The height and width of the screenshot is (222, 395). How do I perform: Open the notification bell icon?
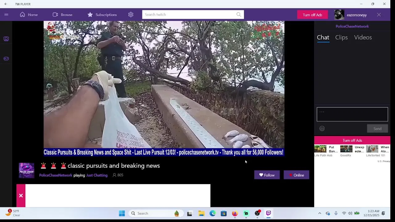(383, 213)
